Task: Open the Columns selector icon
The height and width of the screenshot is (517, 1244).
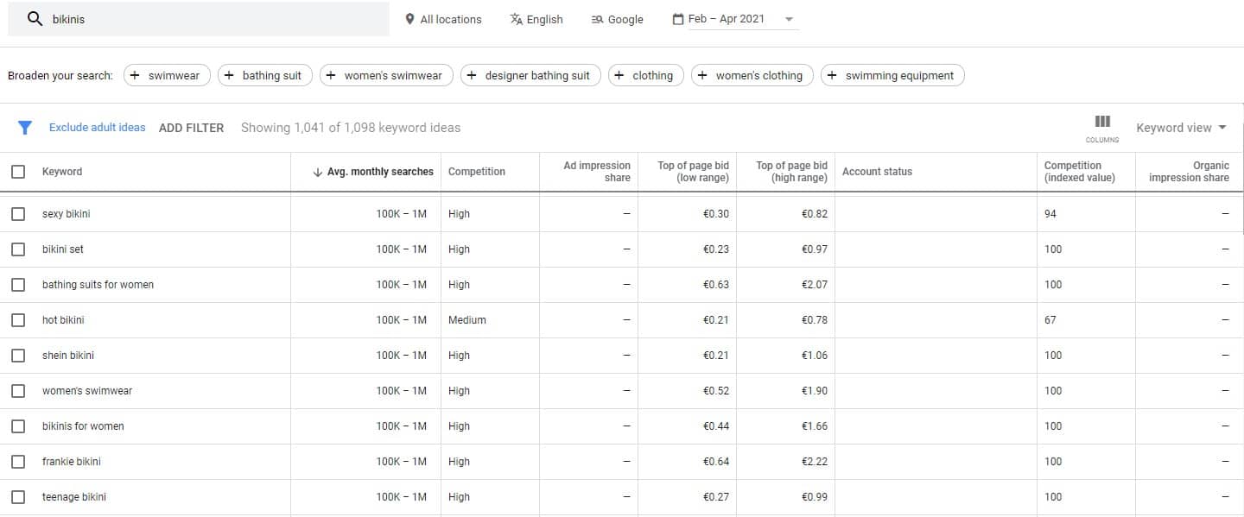Action: click(1102, 128)
